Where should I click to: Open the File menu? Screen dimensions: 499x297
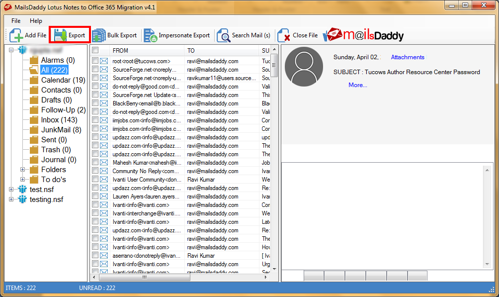[x=16, y=21]
